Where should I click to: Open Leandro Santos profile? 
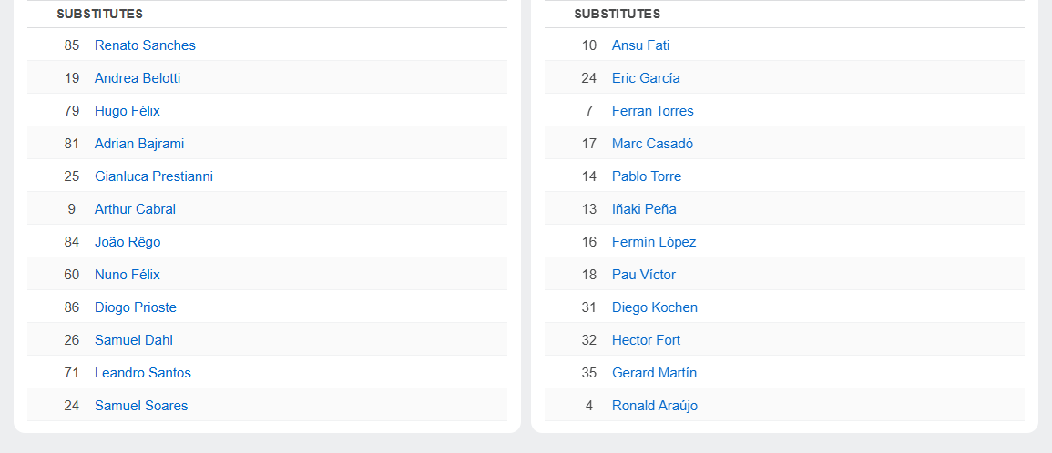(143, 373)
